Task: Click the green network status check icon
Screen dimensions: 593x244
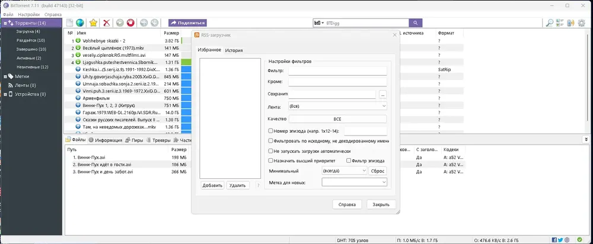Action: (579, 239)
